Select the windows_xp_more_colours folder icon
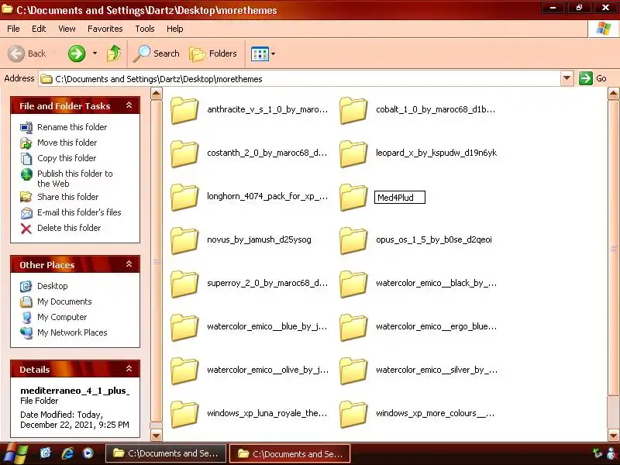Viewport: 620px width, 465px height. pyautogui.click(x=353, y=414)
